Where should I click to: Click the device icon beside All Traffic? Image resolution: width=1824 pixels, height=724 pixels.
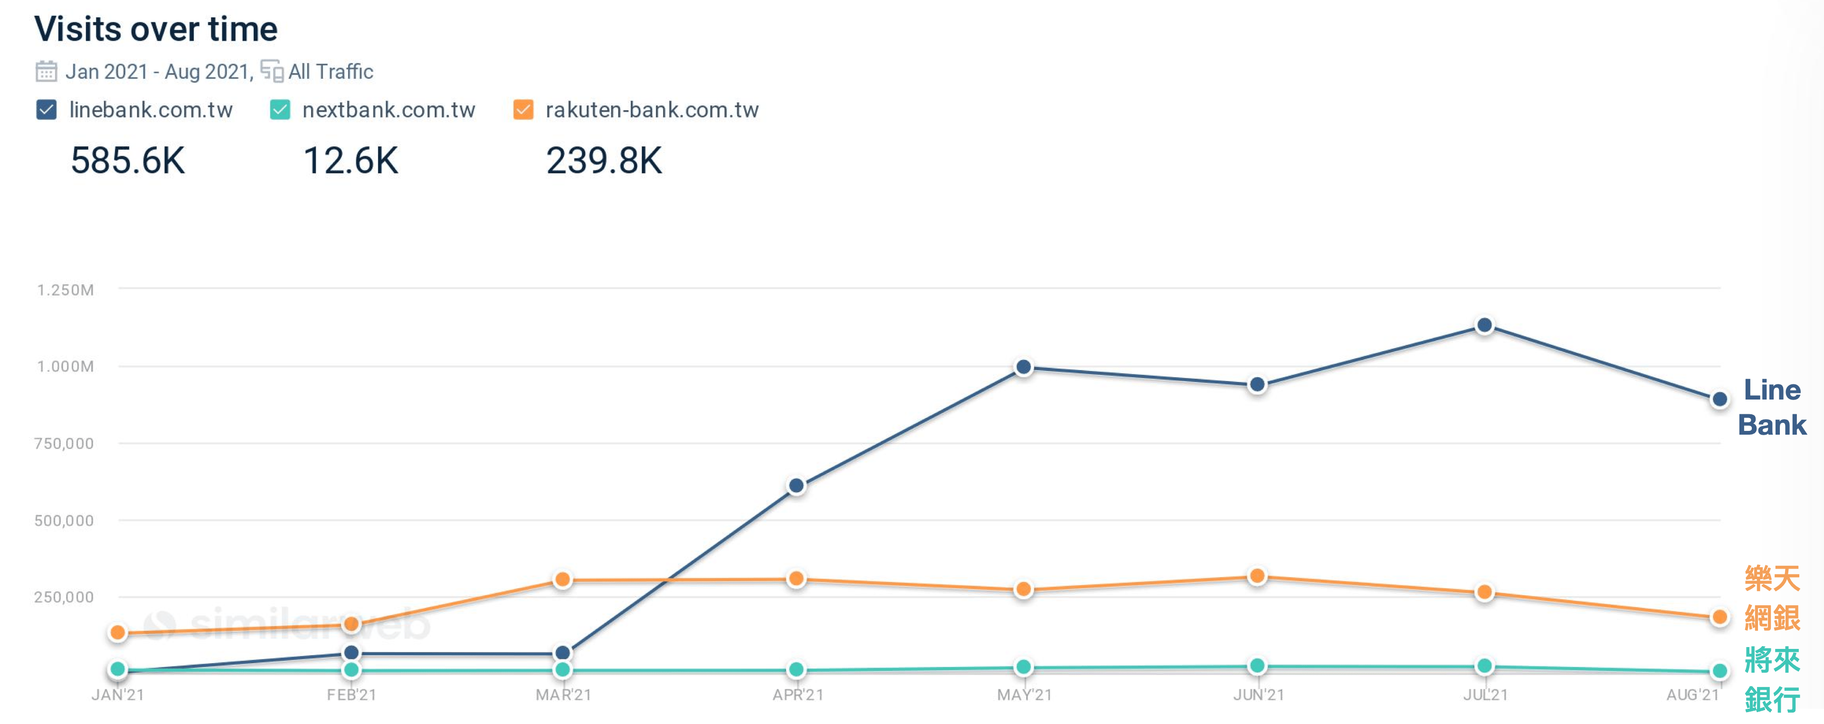272,71
